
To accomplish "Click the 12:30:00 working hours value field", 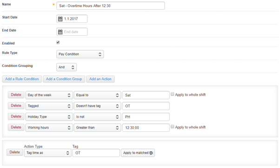I will coord(146,128).
